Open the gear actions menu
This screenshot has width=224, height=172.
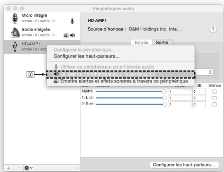[x=28, y=168]
